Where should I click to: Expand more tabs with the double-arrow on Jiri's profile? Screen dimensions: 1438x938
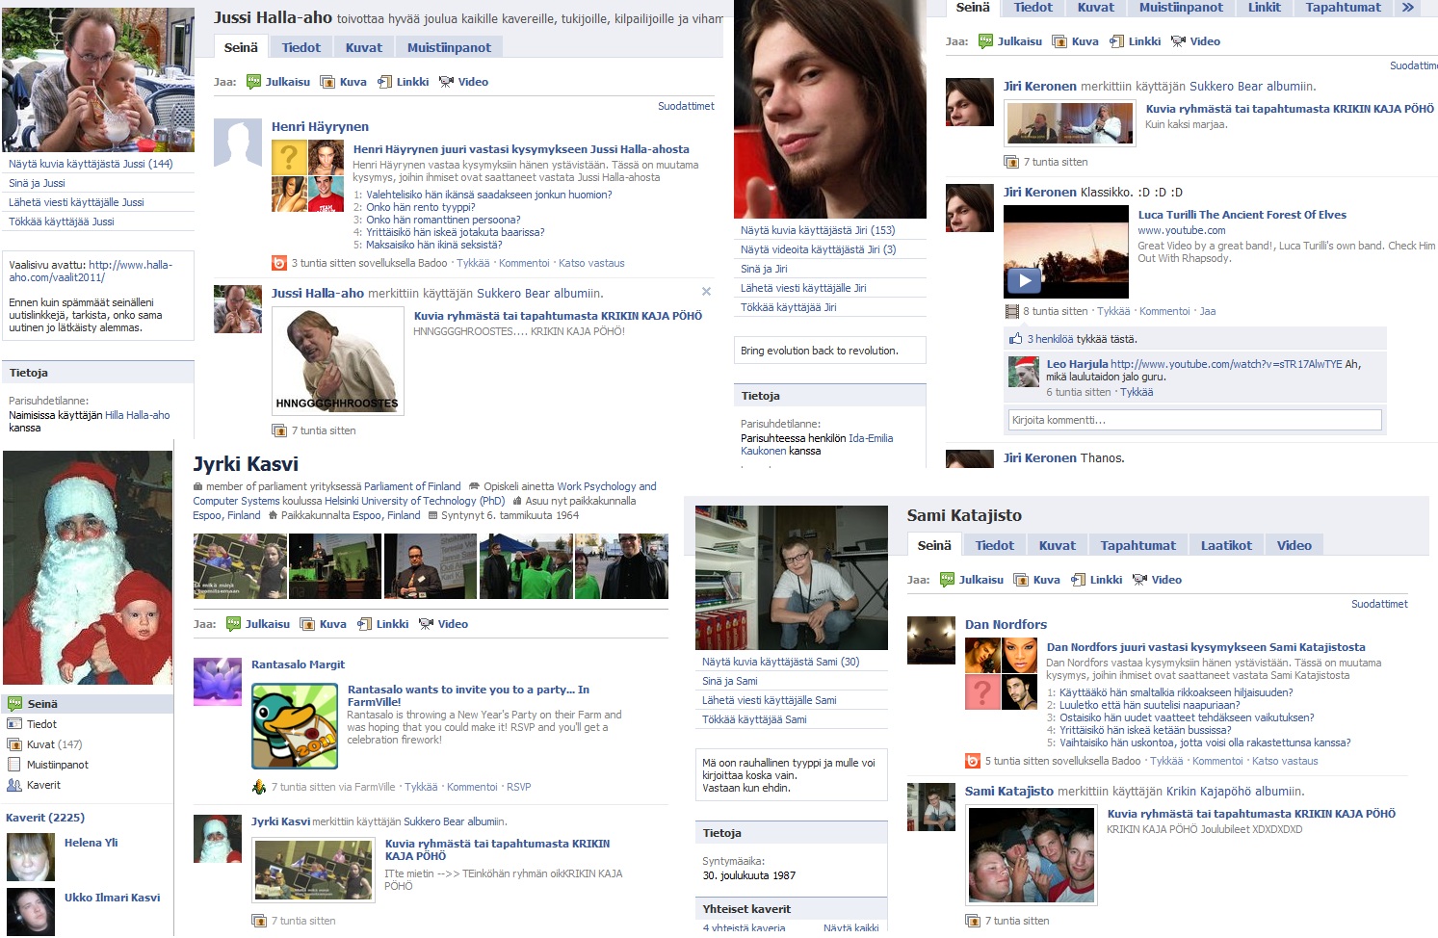[x=1407, y=8]
